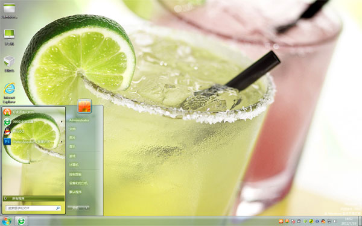Open the Administrator folder desktop icon
The width and height of the screenshot is (362, 226).
(9, 11)
